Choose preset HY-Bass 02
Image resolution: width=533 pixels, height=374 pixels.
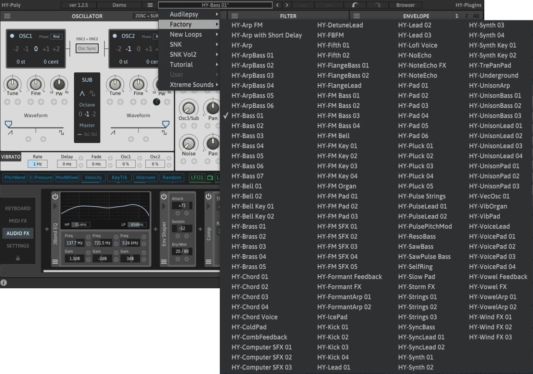247,126
